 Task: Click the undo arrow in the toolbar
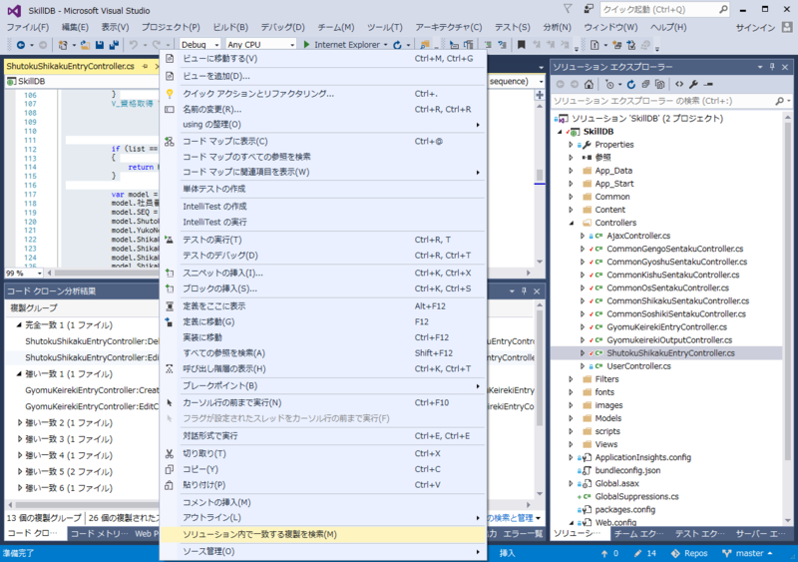point(134,45)
